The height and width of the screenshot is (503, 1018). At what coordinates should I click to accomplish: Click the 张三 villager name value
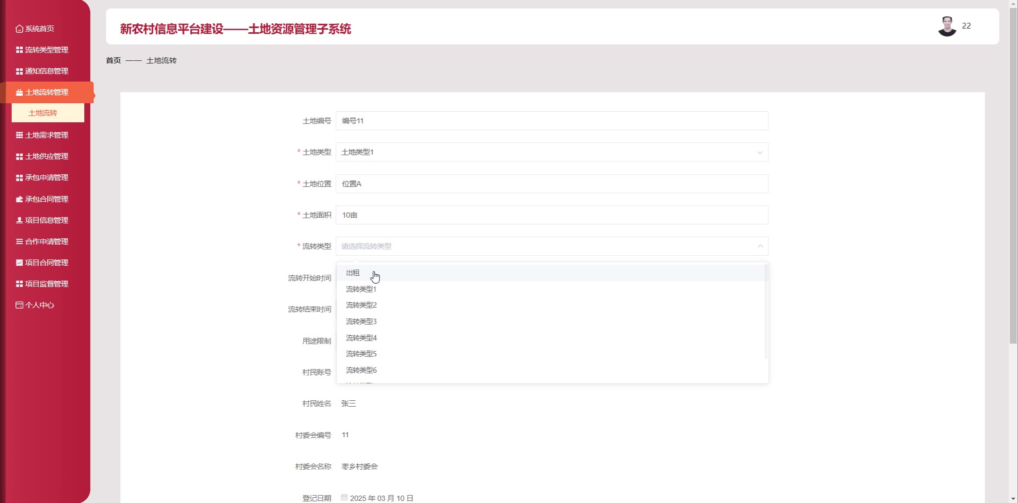tap(348, 403)
